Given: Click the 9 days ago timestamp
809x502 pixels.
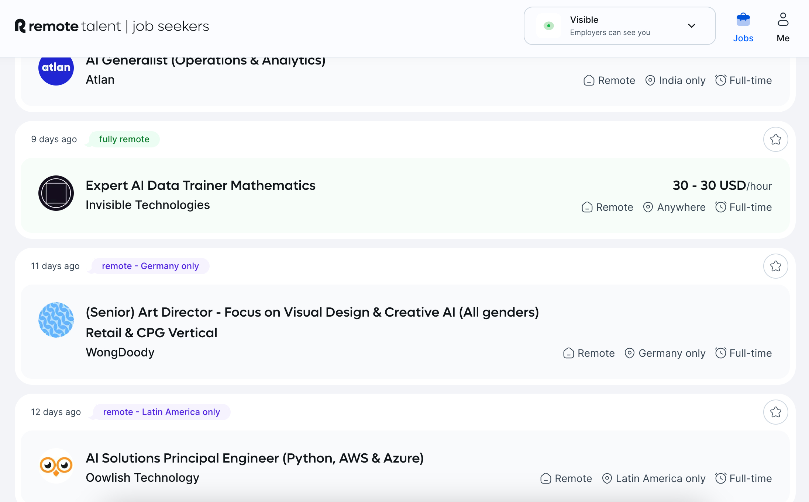Looking at the screenshot, I should (54, 139).
